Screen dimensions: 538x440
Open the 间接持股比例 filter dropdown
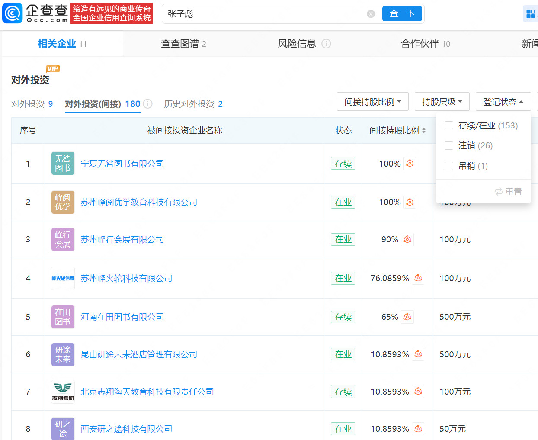(372, 101)
